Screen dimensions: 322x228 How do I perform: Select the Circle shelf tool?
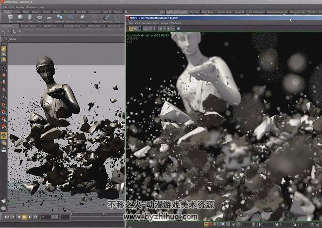(x=117, y=18)
